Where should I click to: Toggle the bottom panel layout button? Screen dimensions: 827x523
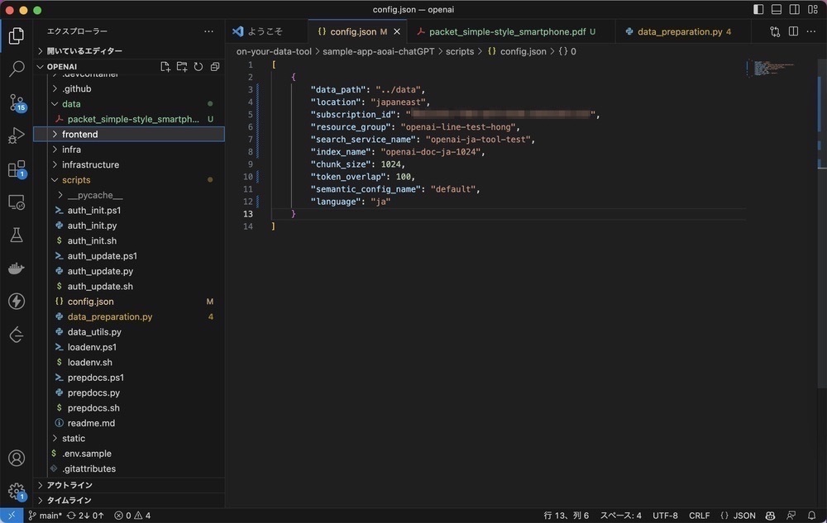pos(777,10)
